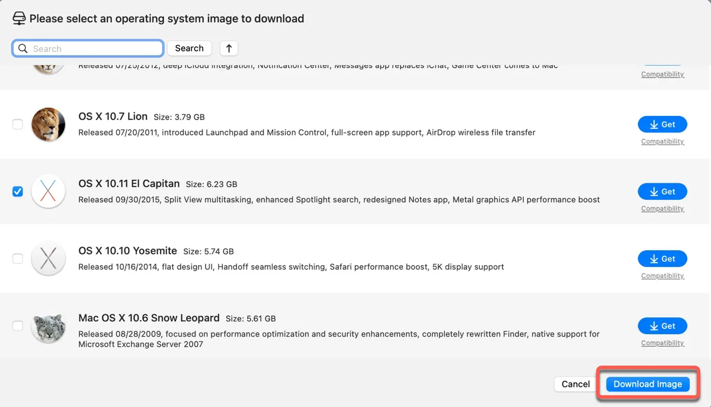The image size is (711, 407).
Task: Open Compatibility link under Lion
Action: coord(662,141)
